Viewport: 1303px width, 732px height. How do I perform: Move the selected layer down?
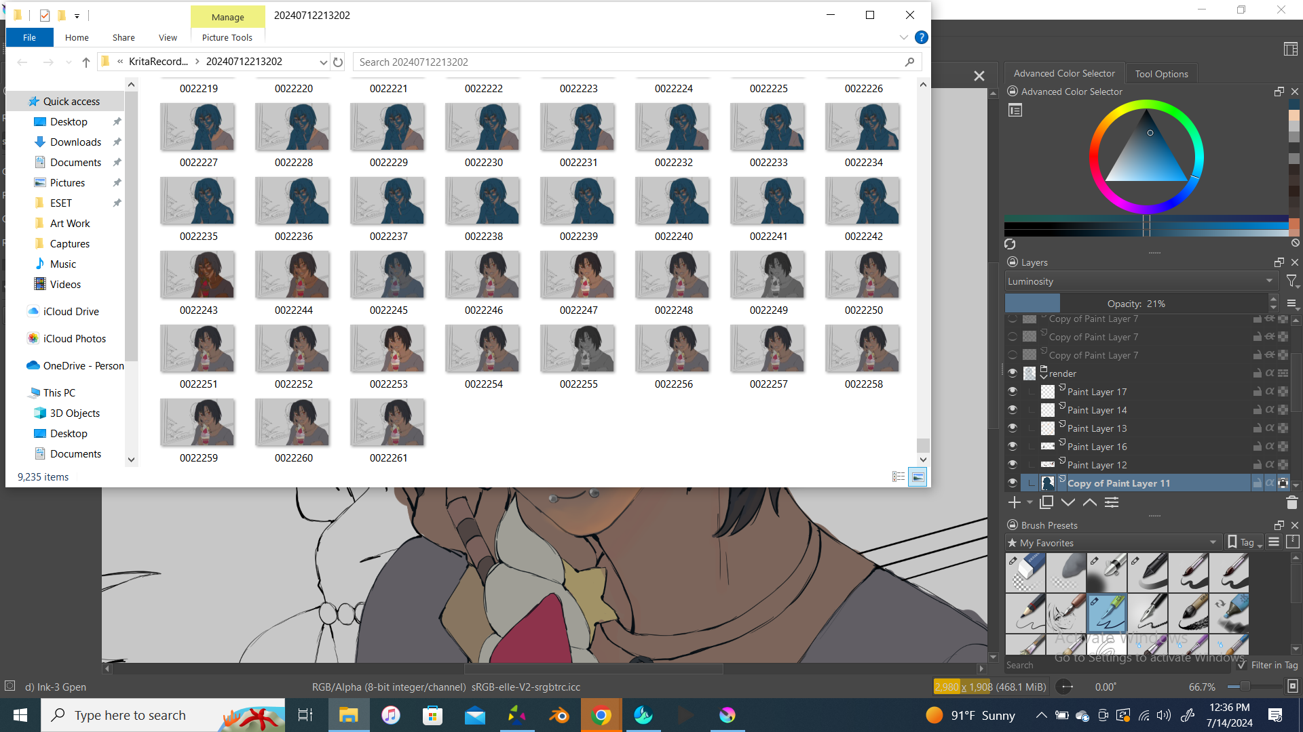(x=1068, y=502)
